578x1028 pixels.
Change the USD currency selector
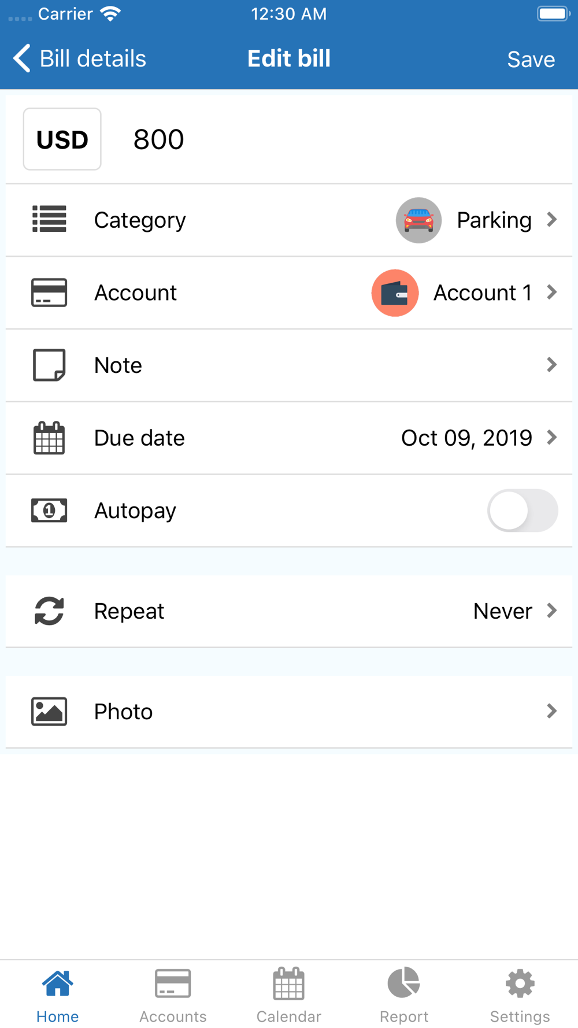click(62, 139)
